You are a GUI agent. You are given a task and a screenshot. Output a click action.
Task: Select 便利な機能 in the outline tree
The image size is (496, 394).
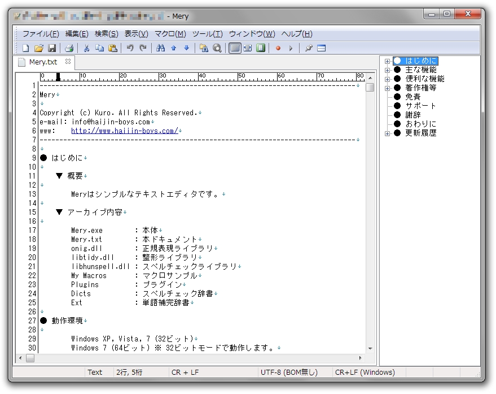424,79
